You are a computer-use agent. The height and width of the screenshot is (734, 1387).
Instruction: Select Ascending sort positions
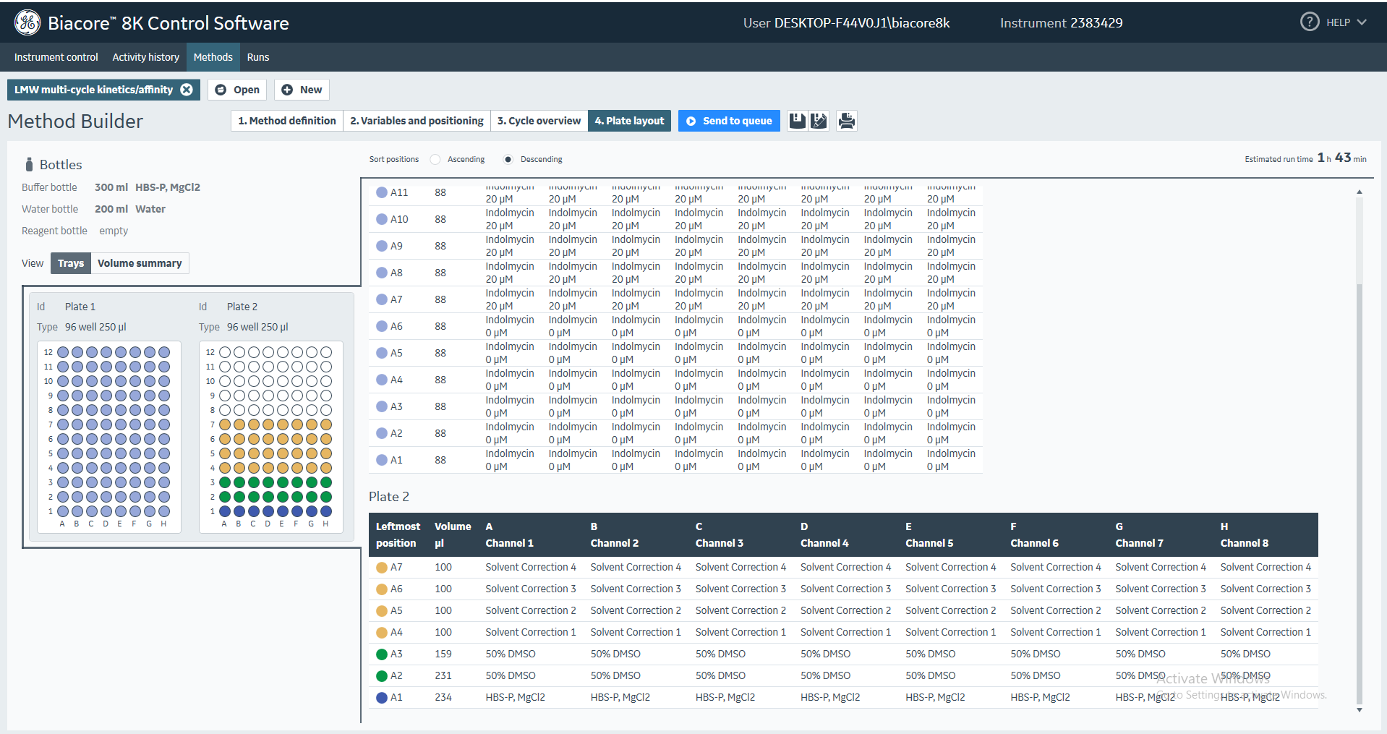[435, 160]
